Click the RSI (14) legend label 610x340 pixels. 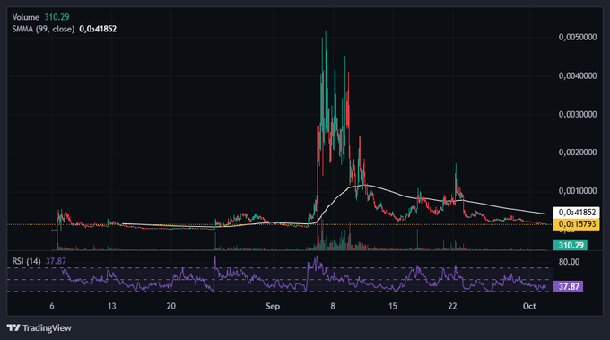[x=26, y=261]
